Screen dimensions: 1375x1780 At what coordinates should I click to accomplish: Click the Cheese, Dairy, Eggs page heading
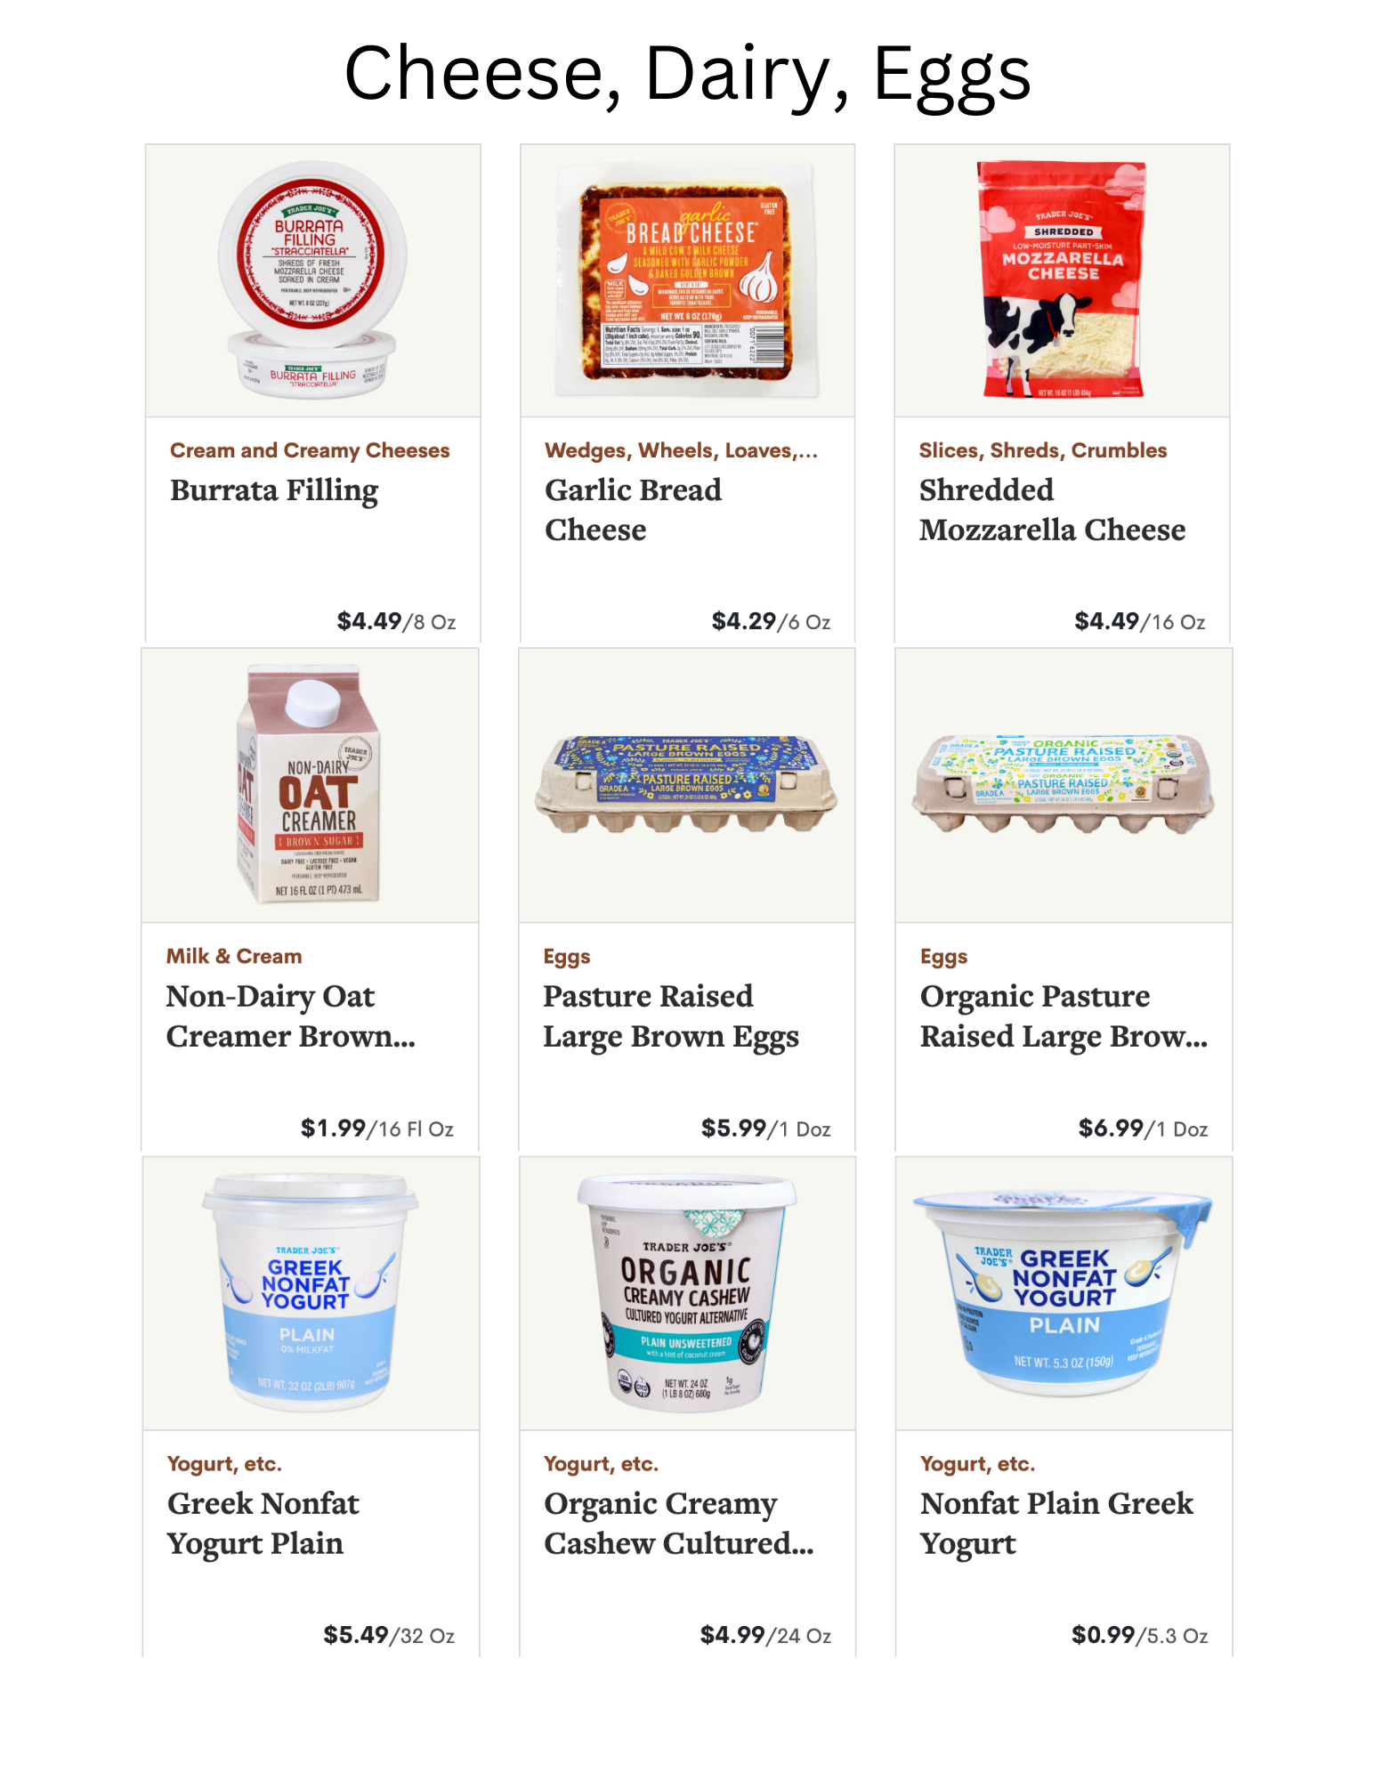687,75
